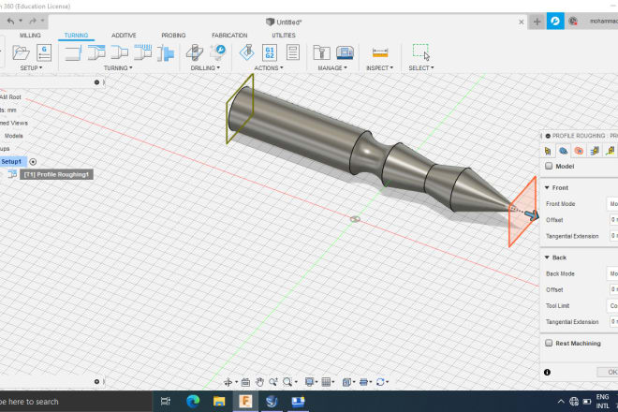Close the Untitled document tab

point(521,22)
